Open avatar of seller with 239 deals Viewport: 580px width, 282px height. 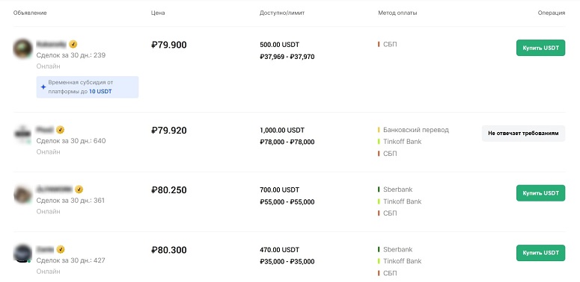[23, 48]
